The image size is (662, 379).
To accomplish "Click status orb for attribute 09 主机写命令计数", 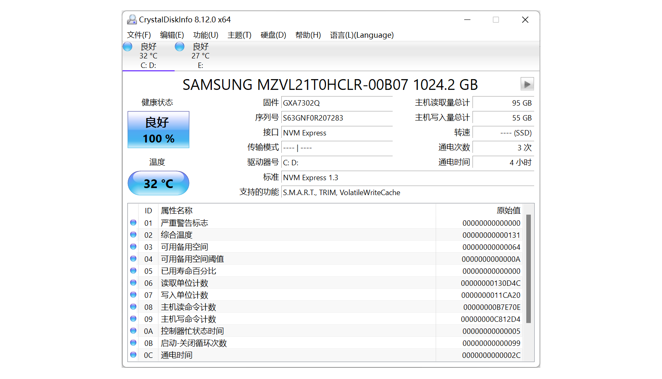I will click(133, 319).
